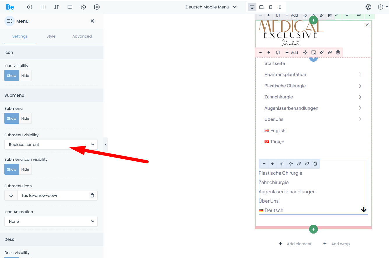Hide the Submenu icon visibility
Screen dimensions: 389x258
point(25,169)
